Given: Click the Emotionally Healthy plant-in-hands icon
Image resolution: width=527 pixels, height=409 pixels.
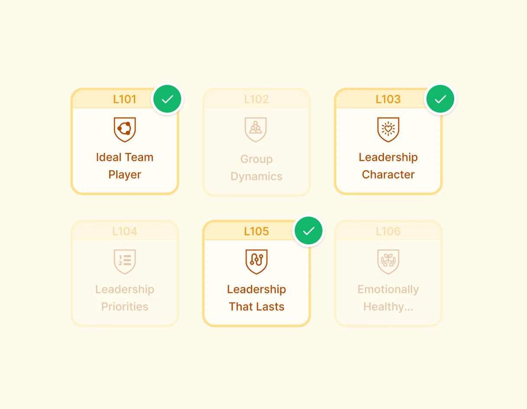Looking at the screenshot, I should pyautogui.click(x=388, y=261).
